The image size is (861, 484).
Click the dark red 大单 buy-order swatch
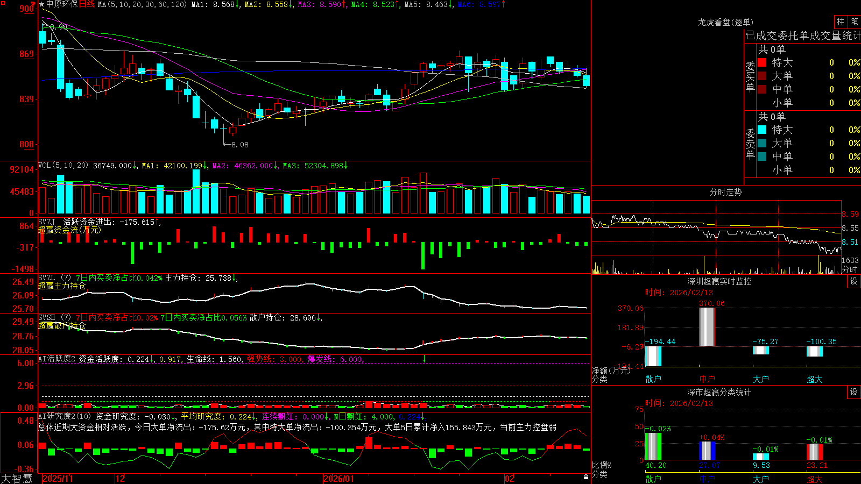[762, 76]
